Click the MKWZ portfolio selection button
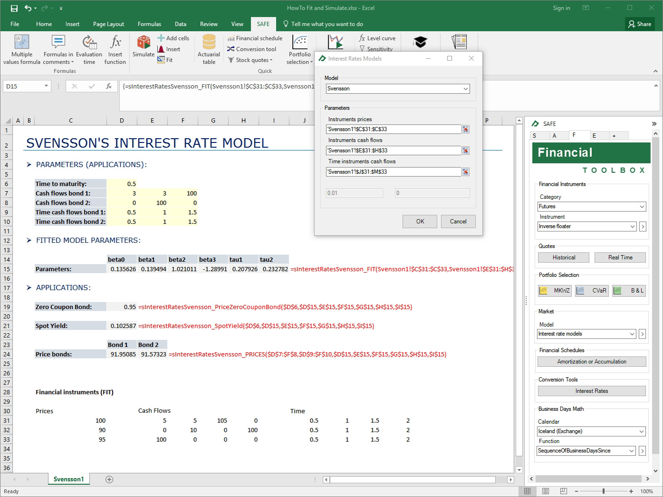This screenshot has height=497, width=663. coord(555,291)
